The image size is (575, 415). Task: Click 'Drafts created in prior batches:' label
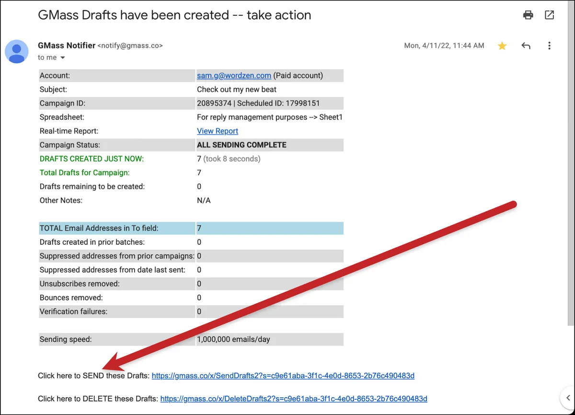(x=92, y=242)
